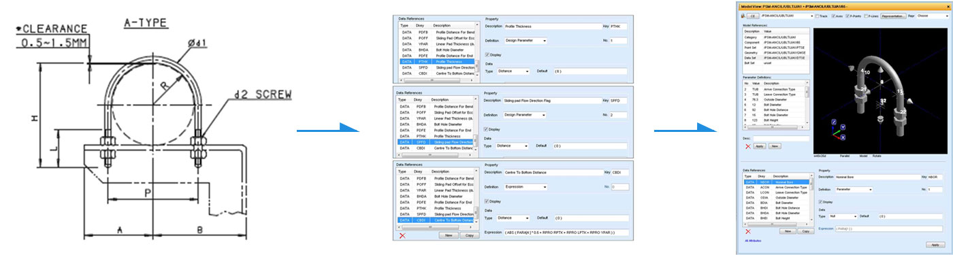Click the ABS PARA[4] expression field

(566, 233)
